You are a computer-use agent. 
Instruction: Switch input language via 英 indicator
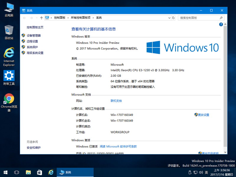206,172
